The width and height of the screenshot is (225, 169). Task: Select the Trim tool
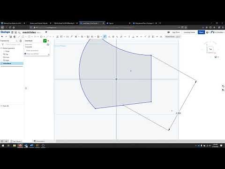point(76,37)
